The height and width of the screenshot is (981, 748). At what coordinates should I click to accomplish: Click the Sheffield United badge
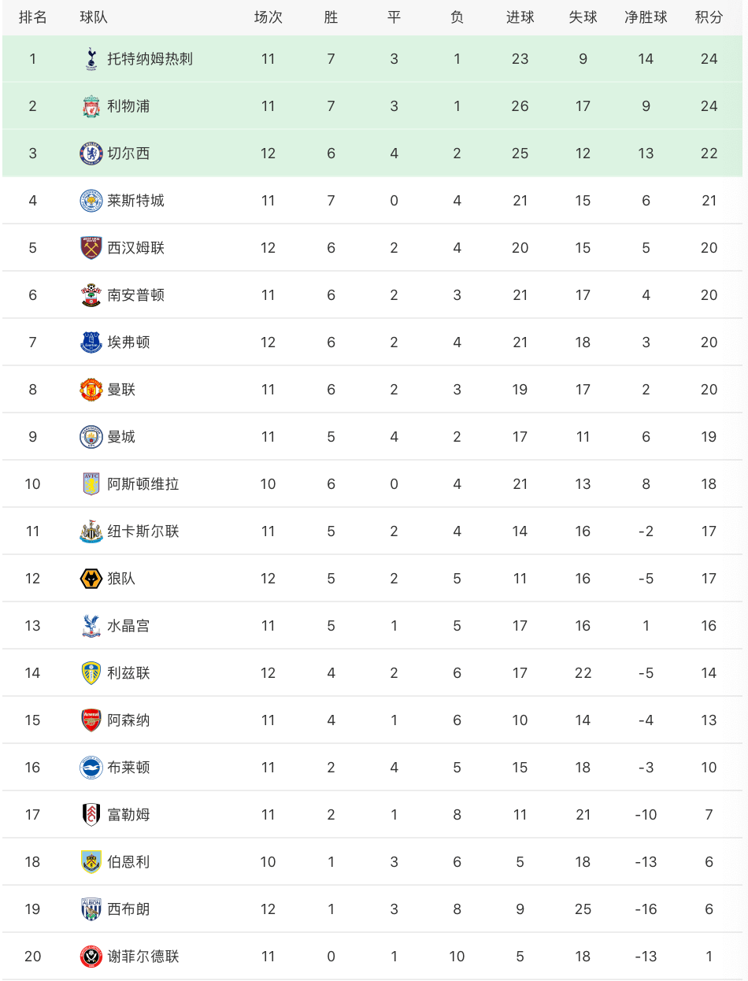(x=91, y=957)
